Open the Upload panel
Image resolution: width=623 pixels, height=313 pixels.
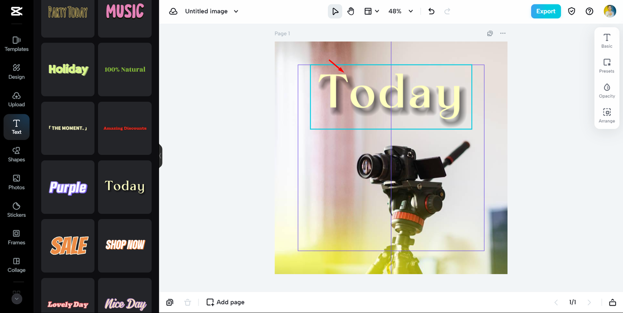(x=17, y=99)
